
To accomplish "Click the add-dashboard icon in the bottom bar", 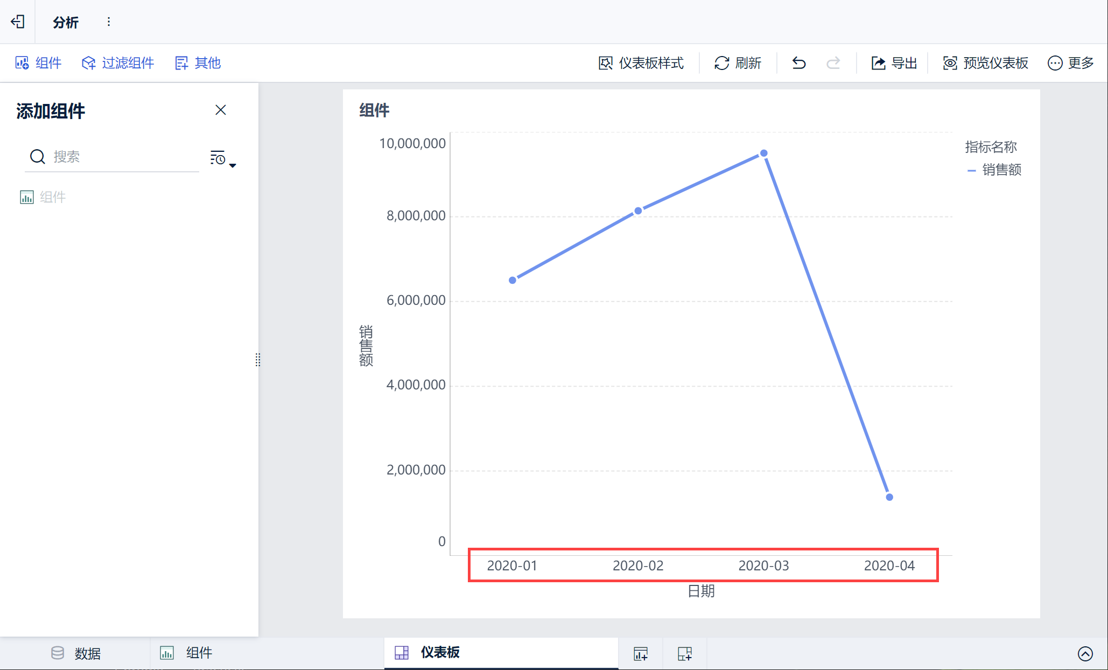I will point(685,653).
